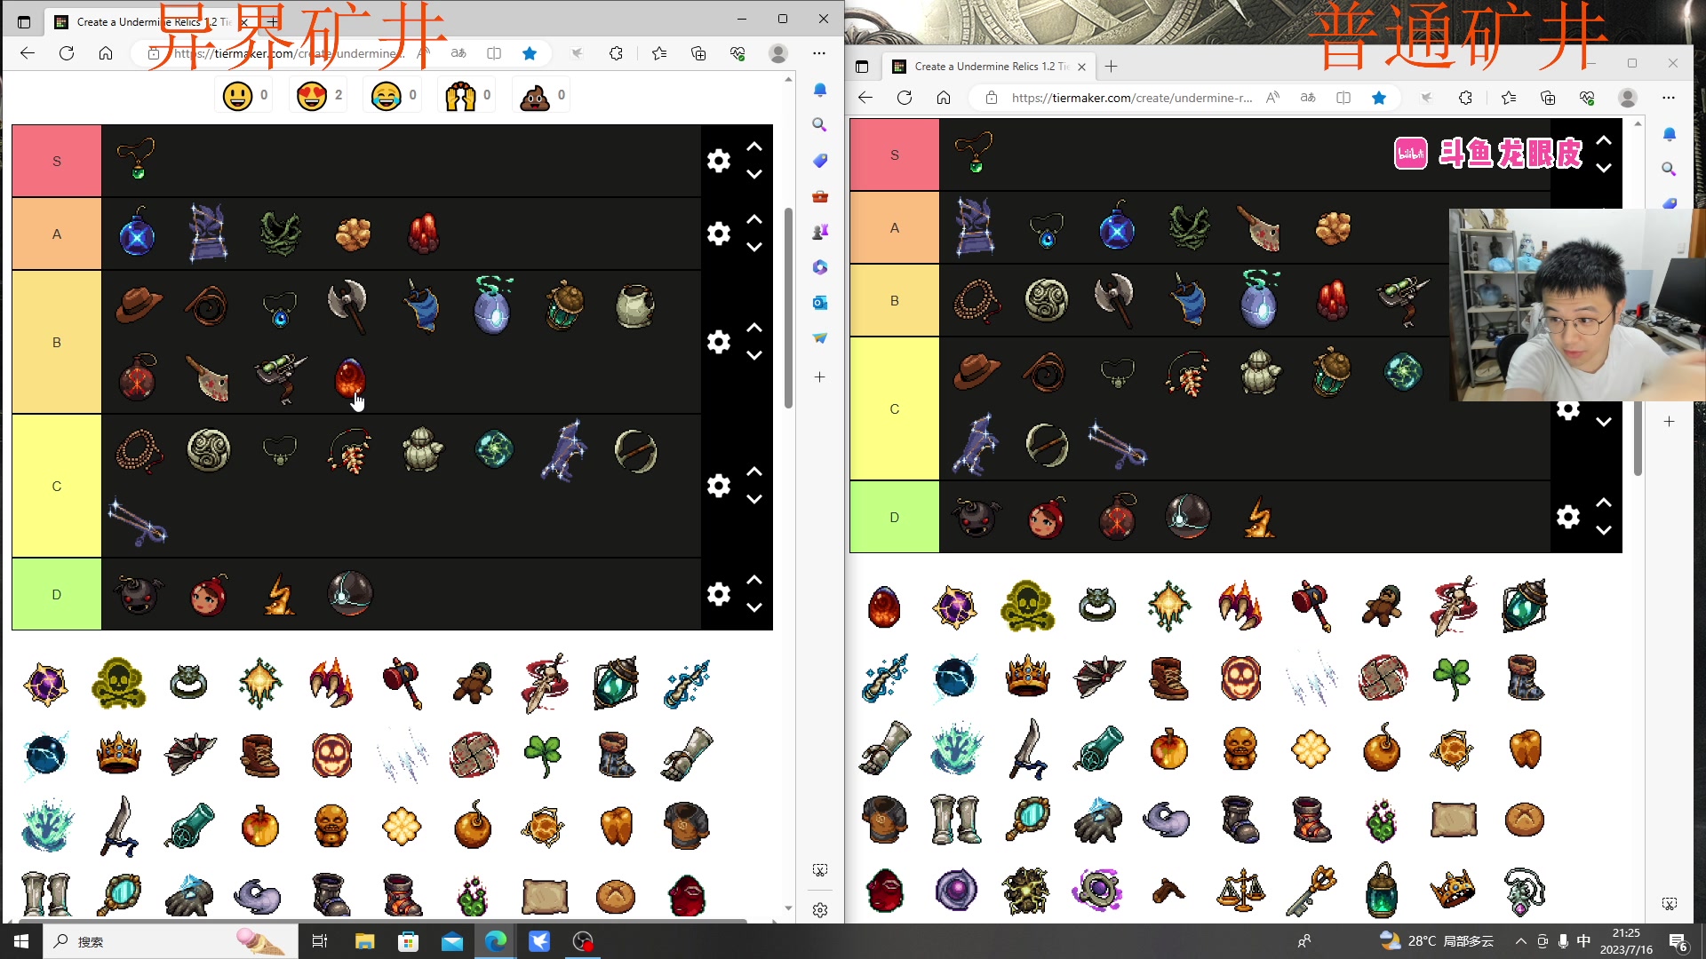Pick four-leaf clover relic in left pool

543,755
